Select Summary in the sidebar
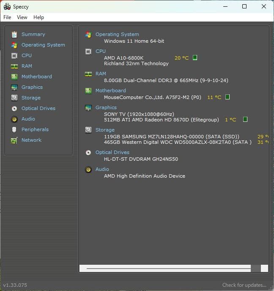274x291 pixels. pyautogui.click(x=33, y=34)
